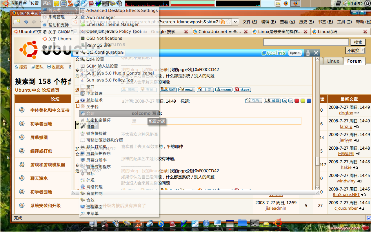Click the Cooliris Options button
The image size is (371, 232).
click(295, 53)
